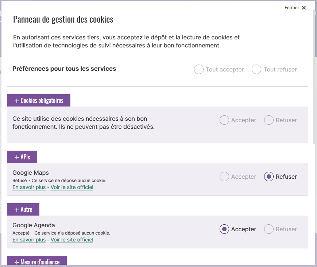Choose Refuser for mandatory cookies
The height and width of the screenshot is (267, 317).
tap(269, 120)
